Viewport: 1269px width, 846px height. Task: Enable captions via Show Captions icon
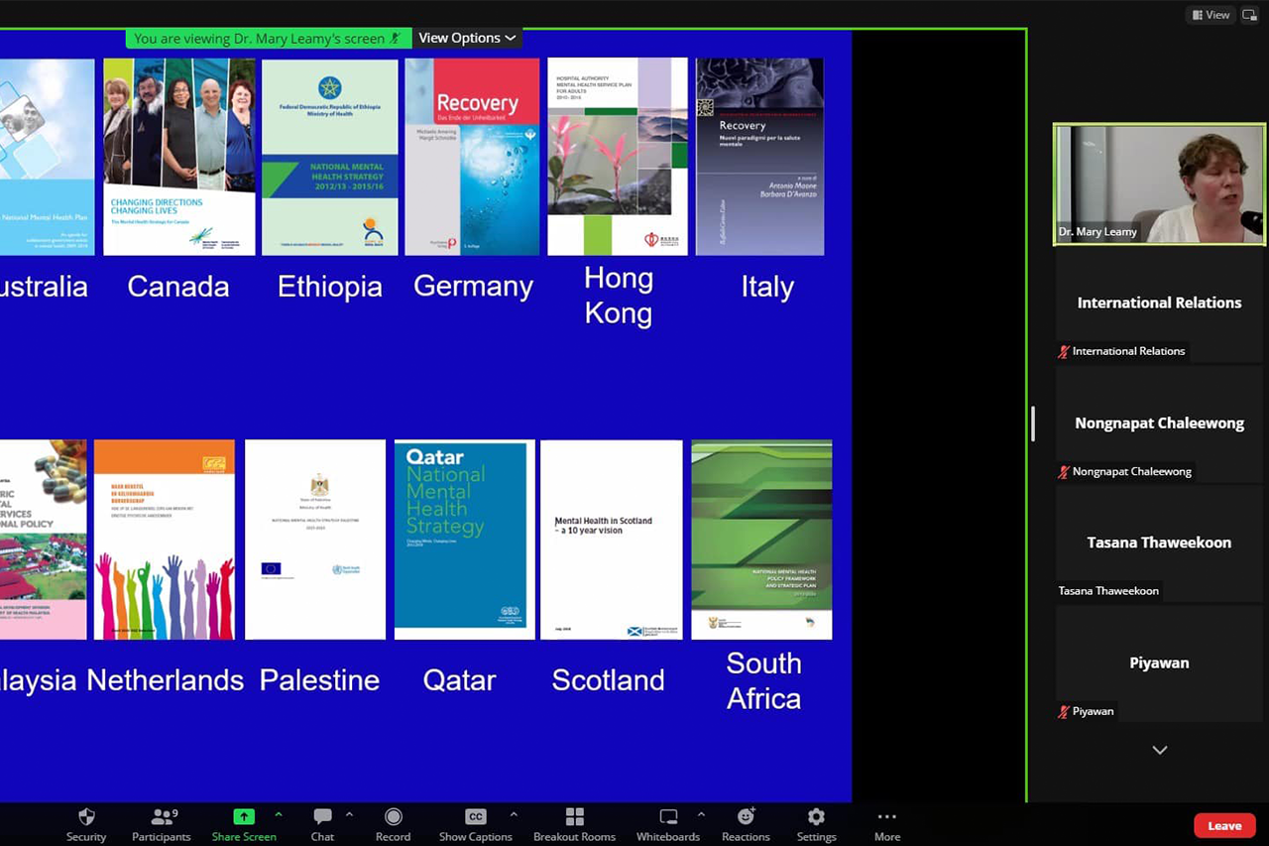tap(476, 816)
